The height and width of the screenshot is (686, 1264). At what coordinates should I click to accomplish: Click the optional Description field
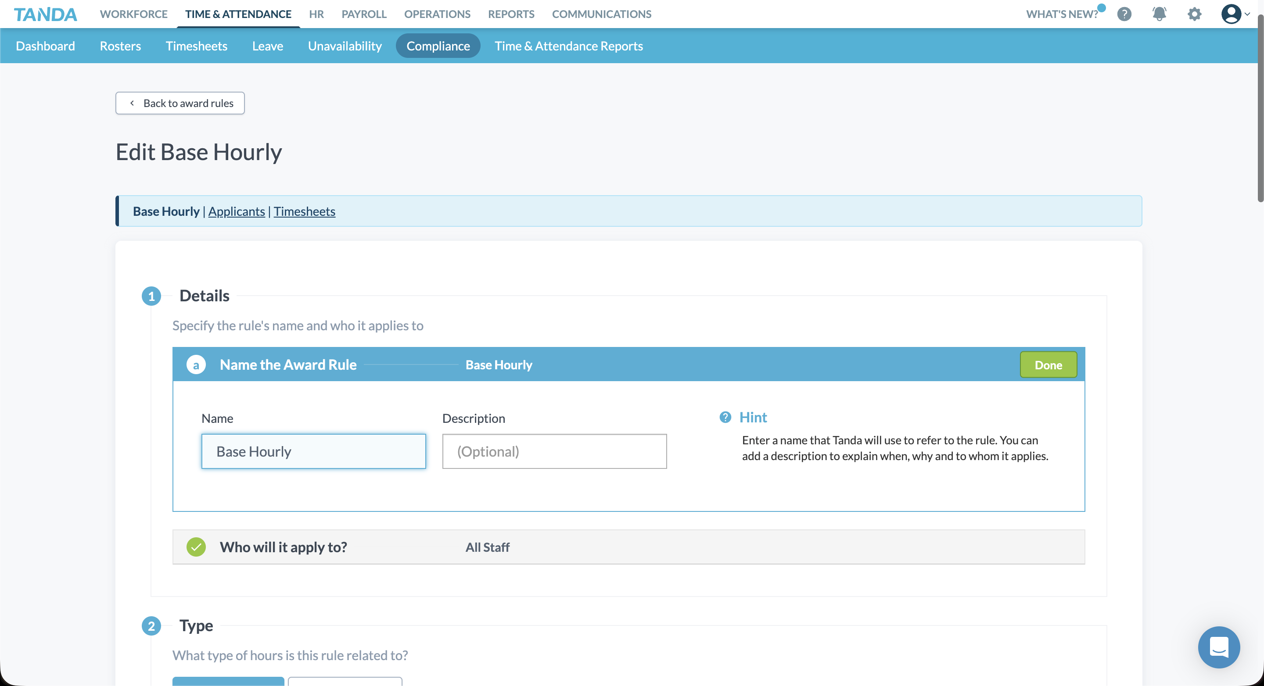(554, 451)
